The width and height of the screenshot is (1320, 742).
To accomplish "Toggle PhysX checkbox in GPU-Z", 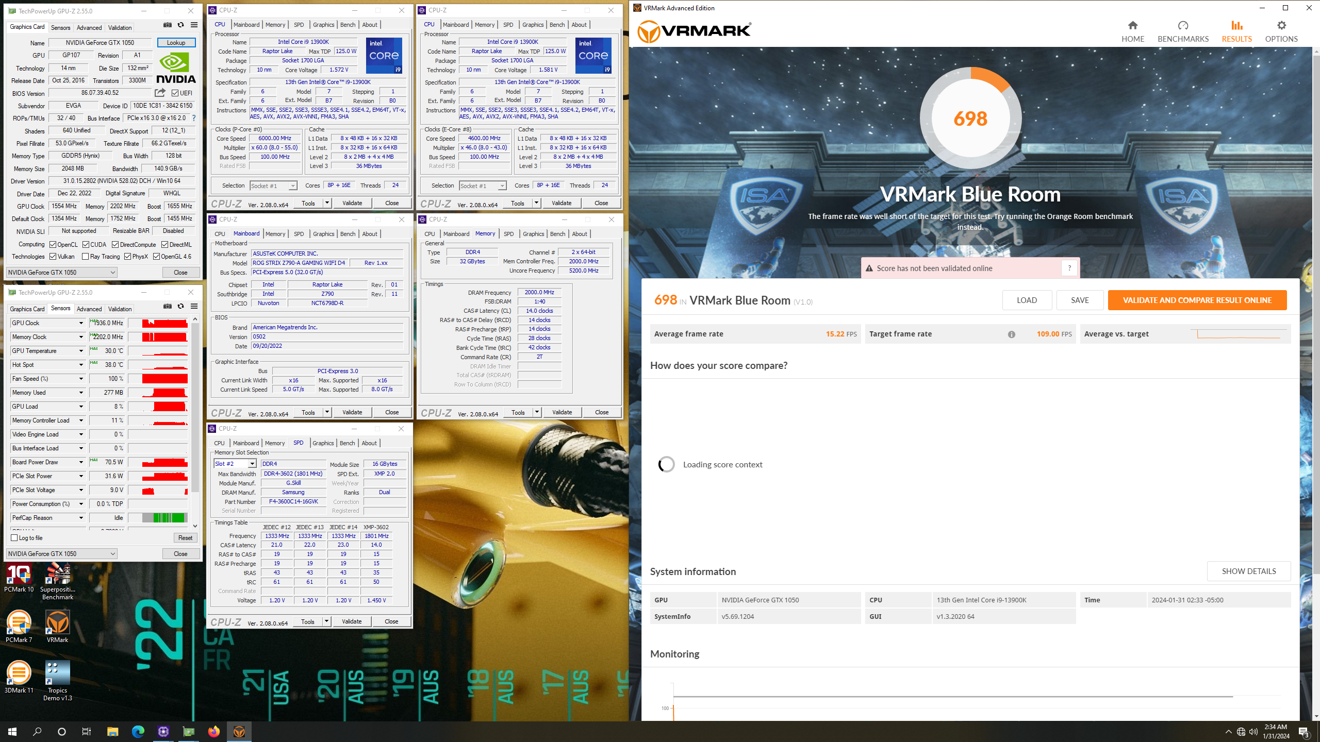I will point(127,257).
